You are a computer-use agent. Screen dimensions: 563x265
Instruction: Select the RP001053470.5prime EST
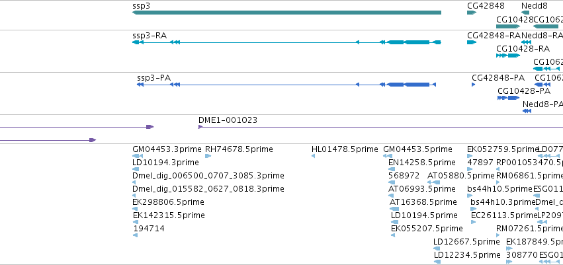click(x=498, y=169)
